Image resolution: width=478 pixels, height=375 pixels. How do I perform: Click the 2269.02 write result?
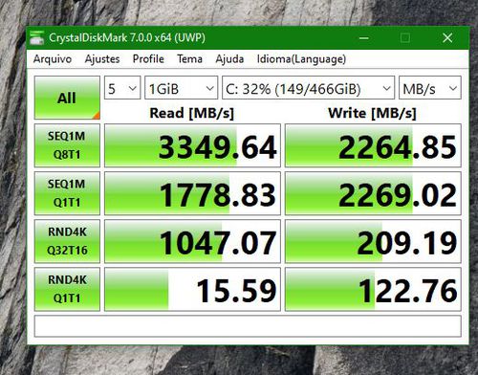point(373,193)
